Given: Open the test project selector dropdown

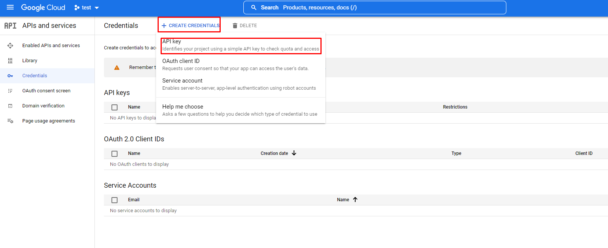Looking at the screenshot, I should click(x=87, y=8).
